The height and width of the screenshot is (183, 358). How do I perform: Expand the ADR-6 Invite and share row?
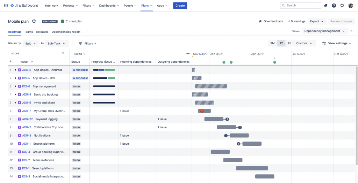15,102
